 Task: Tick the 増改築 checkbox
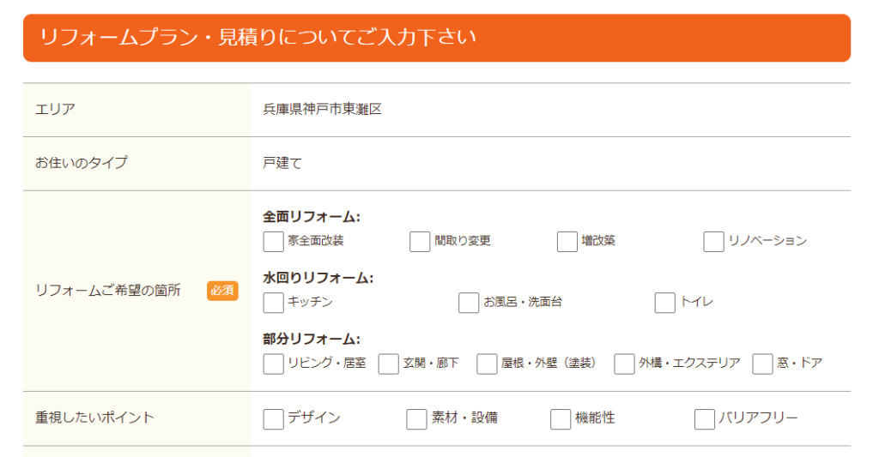pyautogui.click(x=567, y=242)
